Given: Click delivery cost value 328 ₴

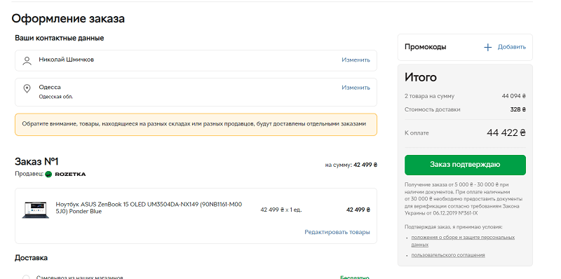Looking at the screenshot, I should coord(518,110).
